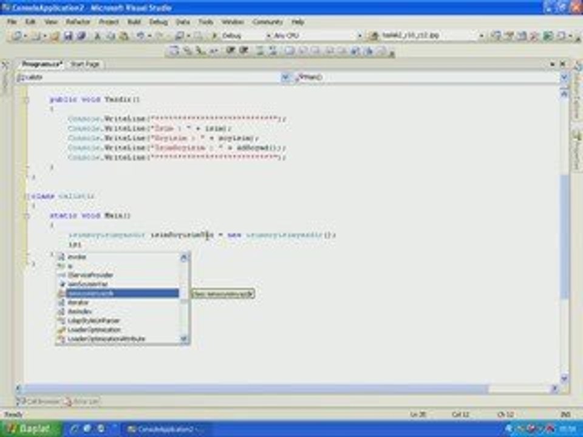Open the Any CPU platform dropdown
The height and width of the screenshot is (437, 583).
[360, 36]
